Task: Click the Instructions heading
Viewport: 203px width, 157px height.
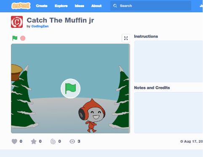Action: 146,36
